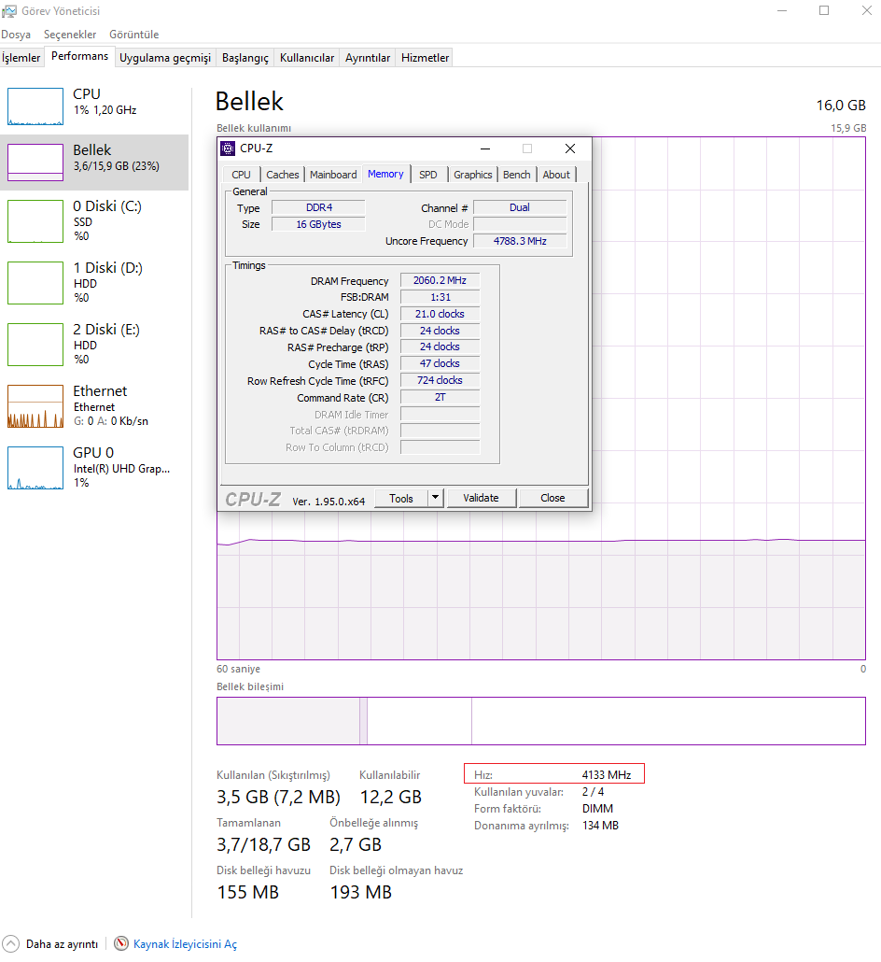Switch to the İşlemler tab
The width and height of the screenshot is (881, 962).
tap(21, 58)
